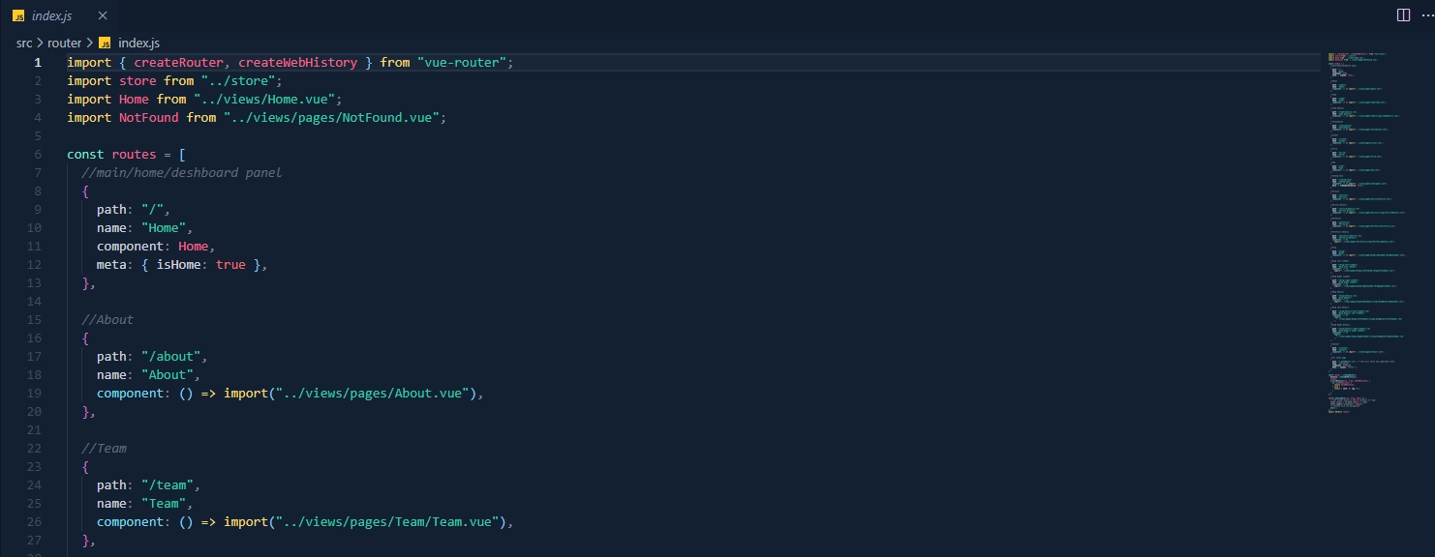Viewport: 1435px width, 557px height.
Task: Close the index.js tab
Action: point(103,15)
